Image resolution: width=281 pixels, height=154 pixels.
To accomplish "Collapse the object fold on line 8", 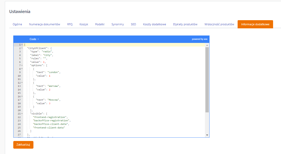I will [22, 69].
